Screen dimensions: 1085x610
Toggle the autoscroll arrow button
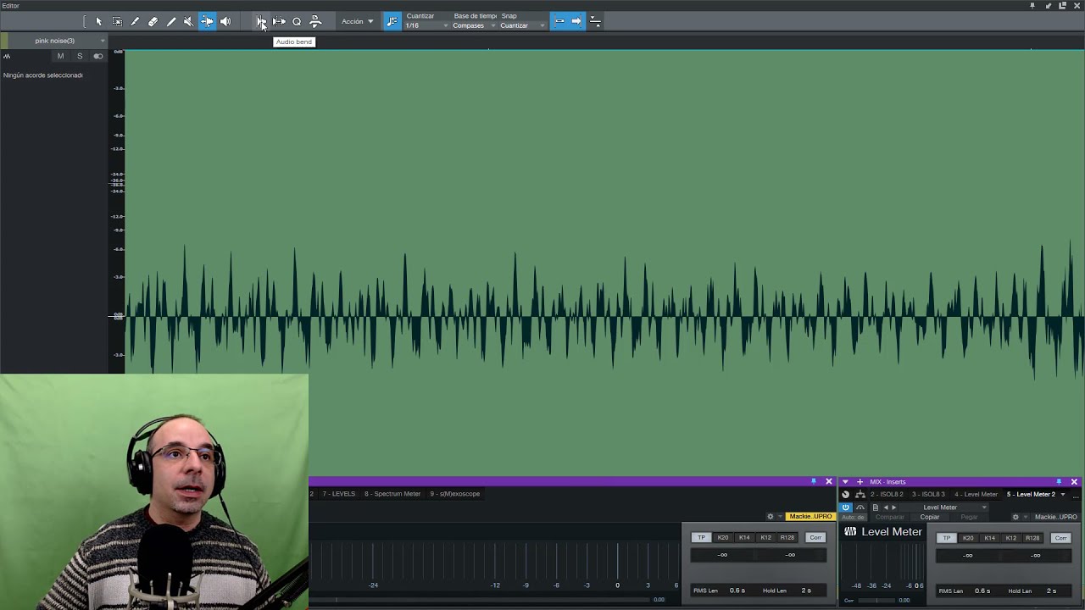pyautogui.click(x=576, y=21)
